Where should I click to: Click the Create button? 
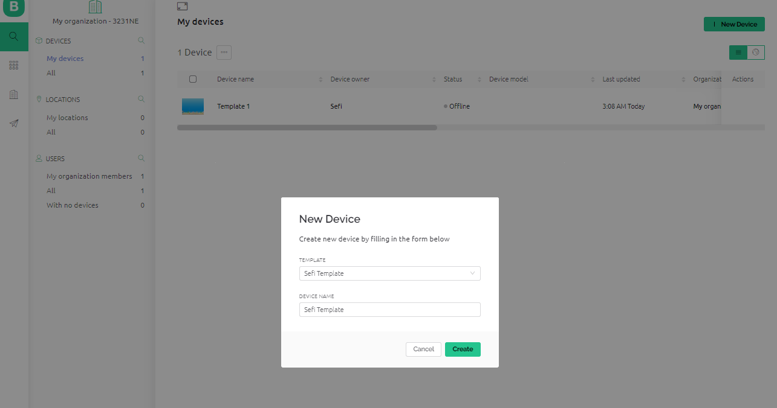click(x=463, y=349)
